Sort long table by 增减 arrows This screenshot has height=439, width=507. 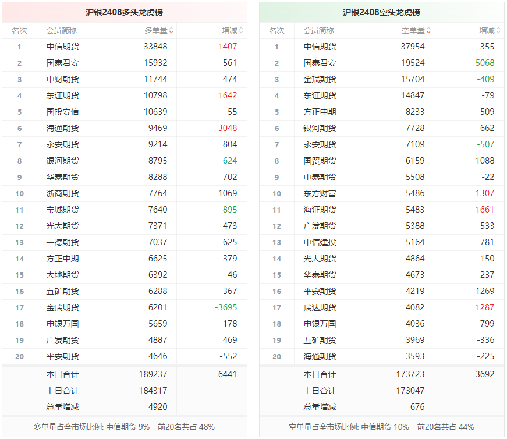click(x=241, y=31)
